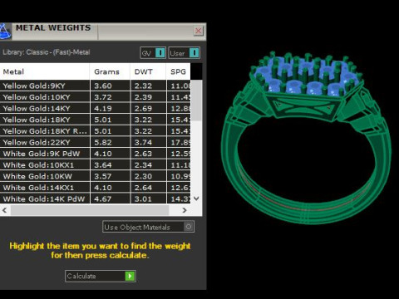399x299 pixels.
Task: Click the Library: Classic - (Fast)-Metal label
Action: (x=47, y=52)
